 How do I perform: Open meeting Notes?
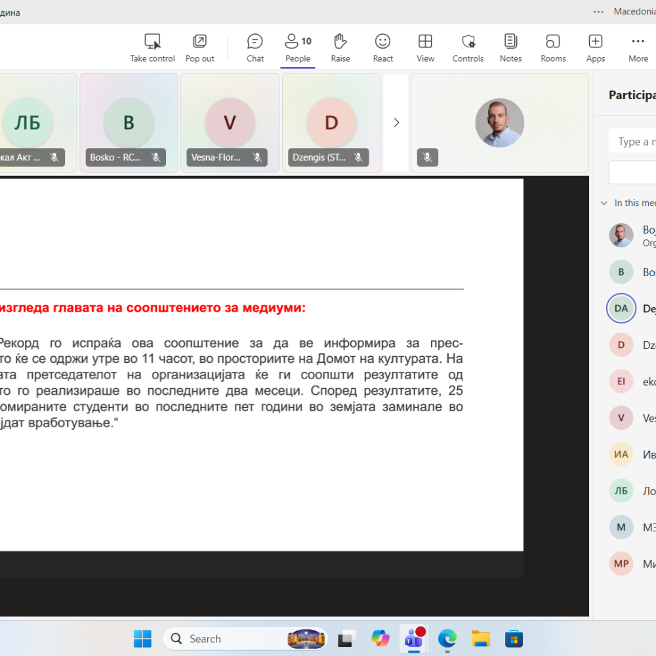tap(510, 48)
